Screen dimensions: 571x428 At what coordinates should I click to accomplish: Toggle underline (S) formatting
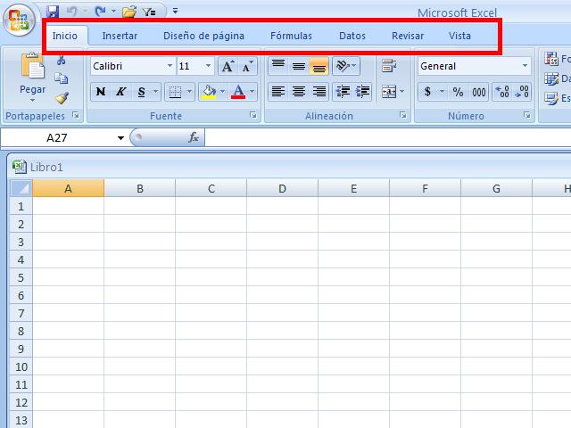tap(141, 92)
